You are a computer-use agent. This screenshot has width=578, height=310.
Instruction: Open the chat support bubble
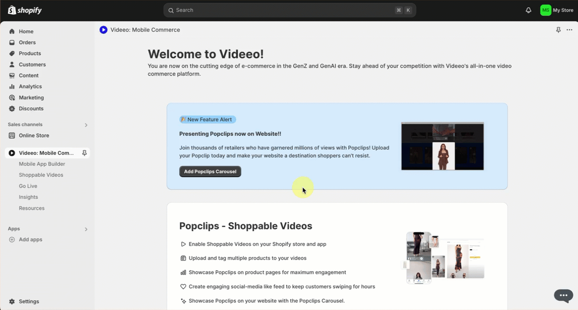tap(564, 296)
